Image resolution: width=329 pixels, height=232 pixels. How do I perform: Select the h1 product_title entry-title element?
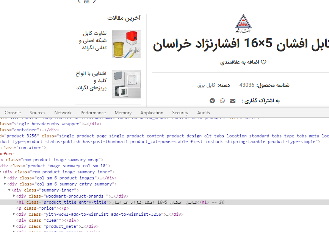164,202
